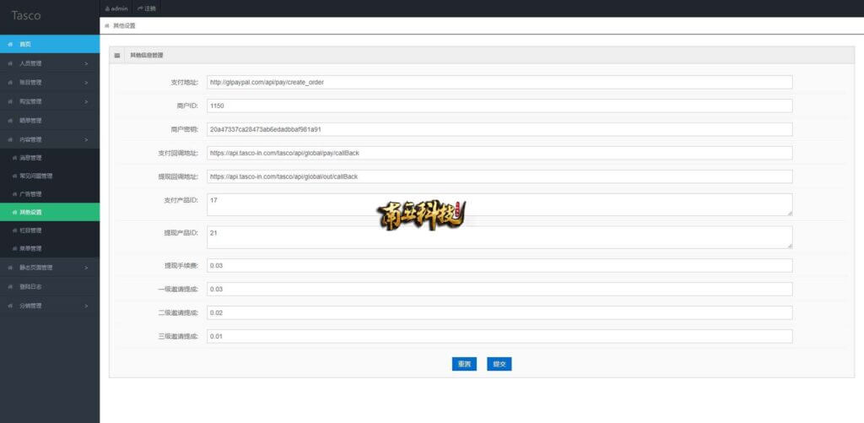
Task: Open 人员管理 menu
Action: tap(50, 63)
